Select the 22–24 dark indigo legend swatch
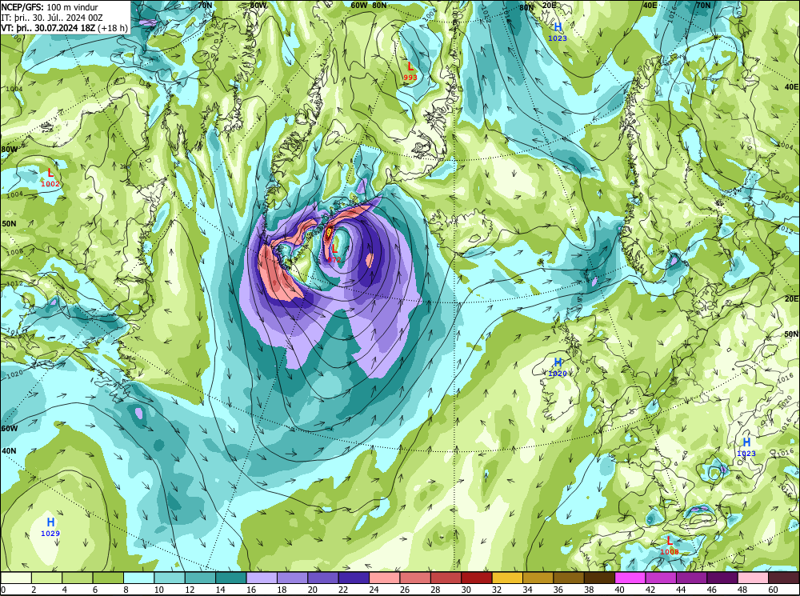 coord(354,578)
